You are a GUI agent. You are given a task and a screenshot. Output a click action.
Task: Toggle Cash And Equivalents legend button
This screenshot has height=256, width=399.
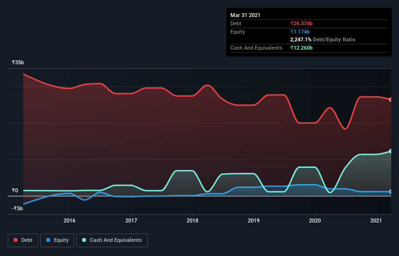pyautogui.click(x=112, y=240)
